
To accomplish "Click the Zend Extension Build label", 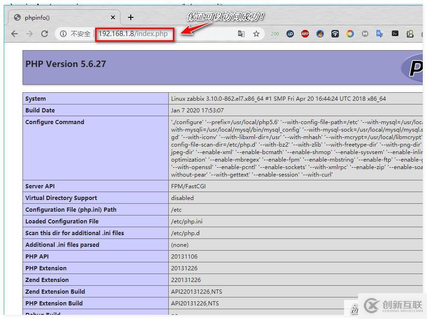I will tap(55, 291).
